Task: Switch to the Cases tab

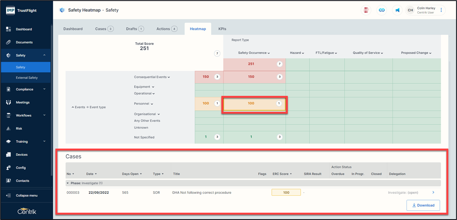Action: (x=104, y=29)
